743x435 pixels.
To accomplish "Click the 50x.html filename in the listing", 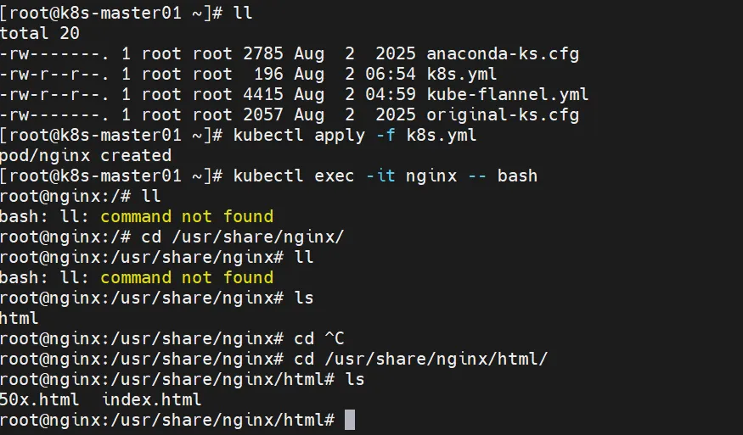I will click(39, 399).
